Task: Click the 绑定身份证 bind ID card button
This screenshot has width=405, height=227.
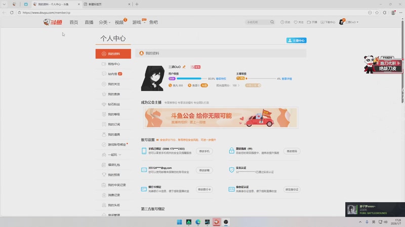Action: click(292, 190)
